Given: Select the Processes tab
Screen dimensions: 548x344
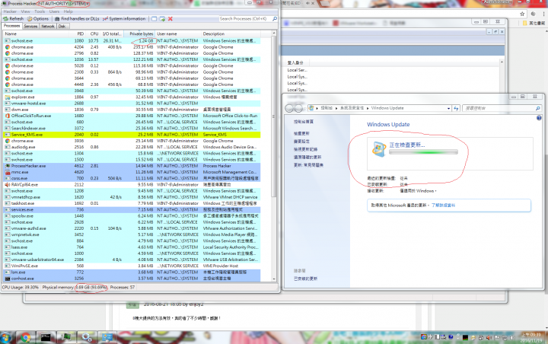Looking at the screenshot, I should pyautogui.click(x=12, y=26).
